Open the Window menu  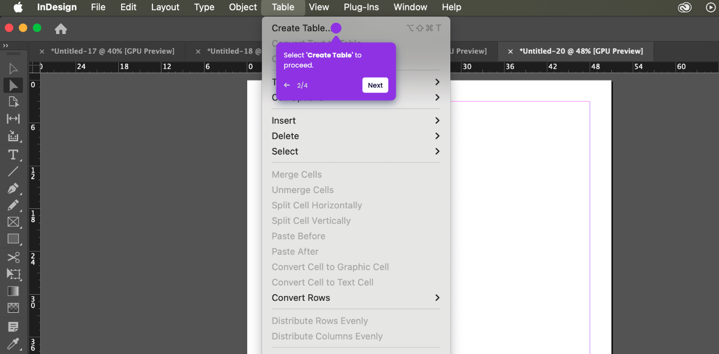(x=411, y=7)
